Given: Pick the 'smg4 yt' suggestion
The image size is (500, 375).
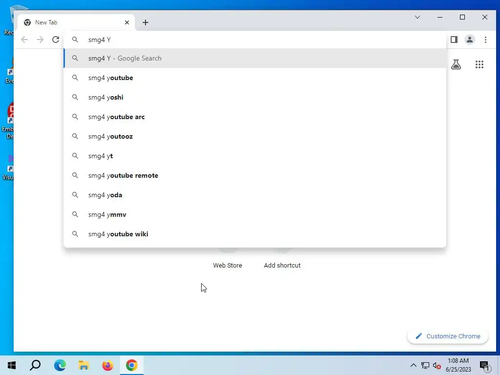Looking at the screenshot, I should tap(255, 156).
